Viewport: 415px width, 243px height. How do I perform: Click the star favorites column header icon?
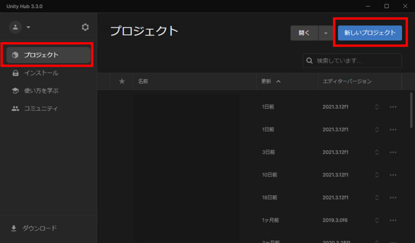click(121, 81)
